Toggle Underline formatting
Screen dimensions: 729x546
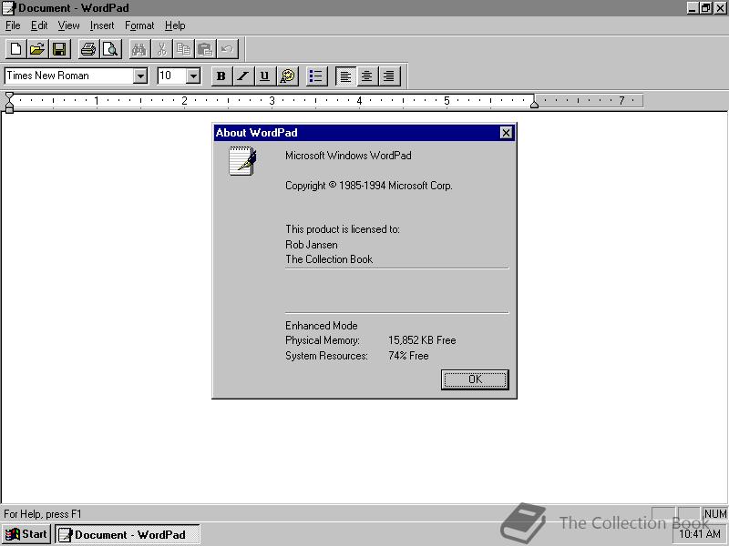click(x=265, y=76)
